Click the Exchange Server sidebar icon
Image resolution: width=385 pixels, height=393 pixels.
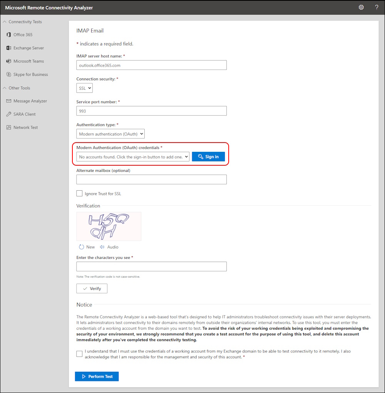pyautogui.click(x=9, y=48)
